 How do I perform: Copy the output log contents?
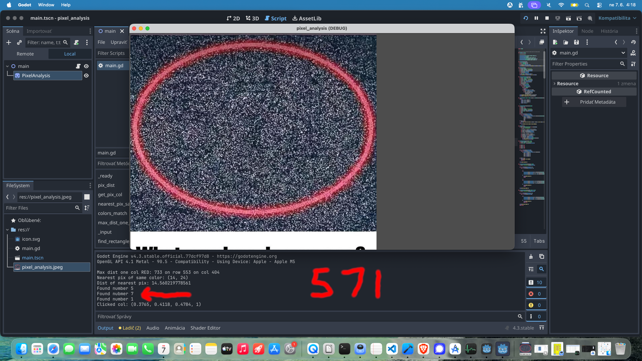[542, 256]
